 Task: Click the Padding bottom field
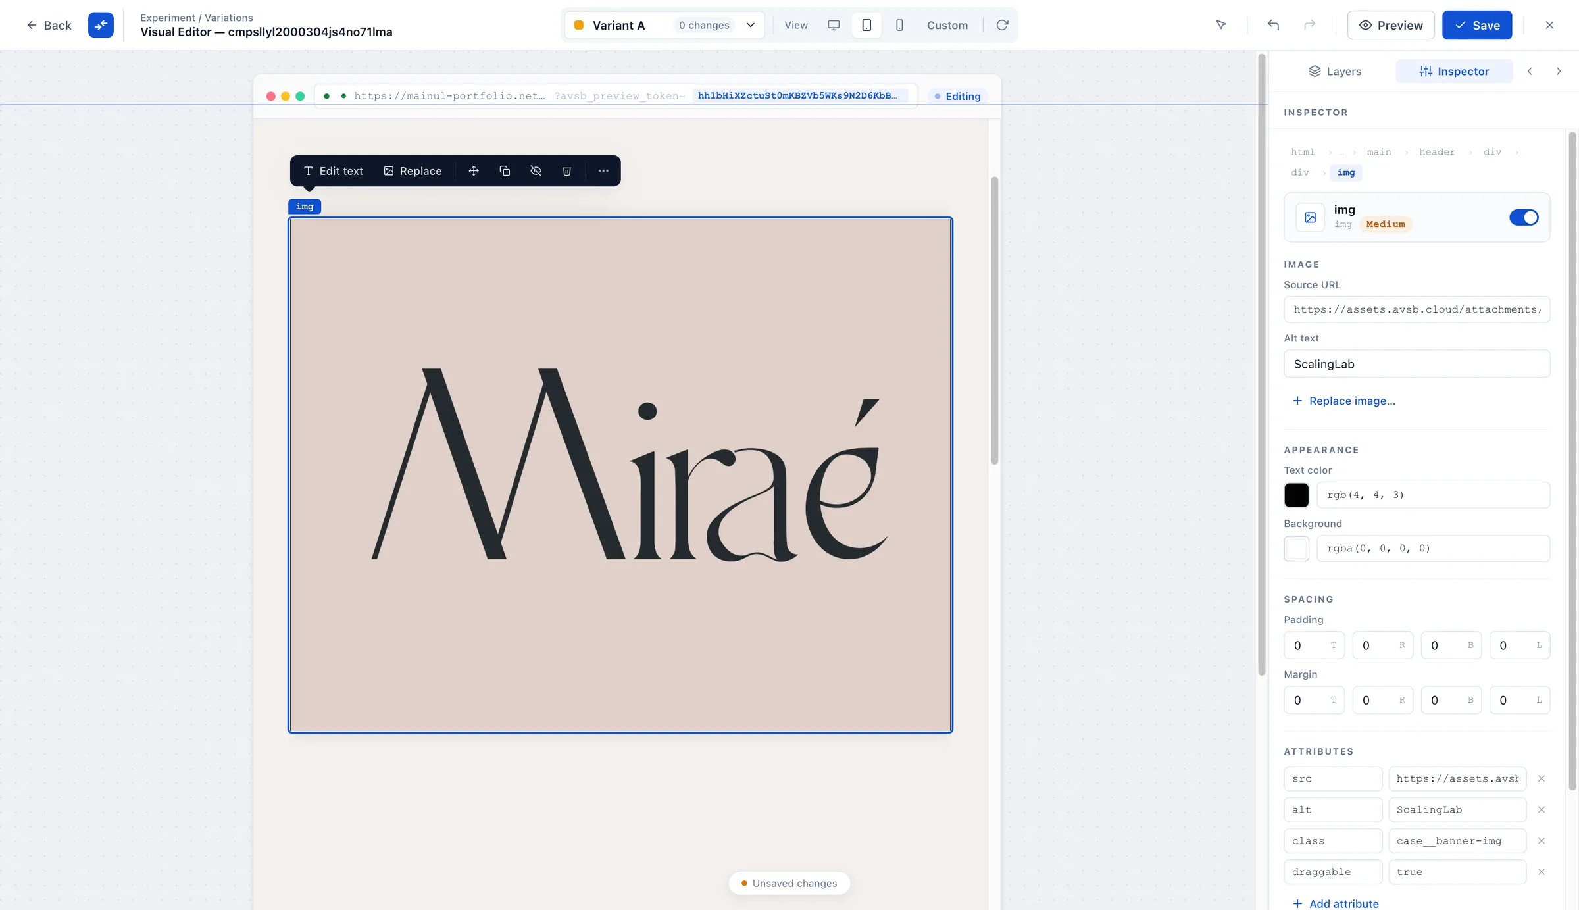(x=1451, y=645)
